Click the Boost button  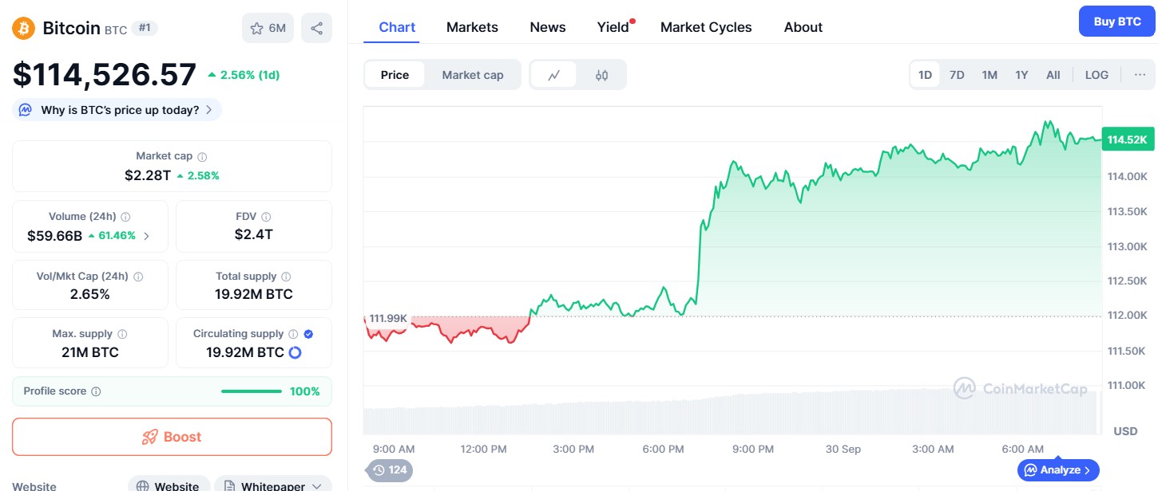coord(172,437)
